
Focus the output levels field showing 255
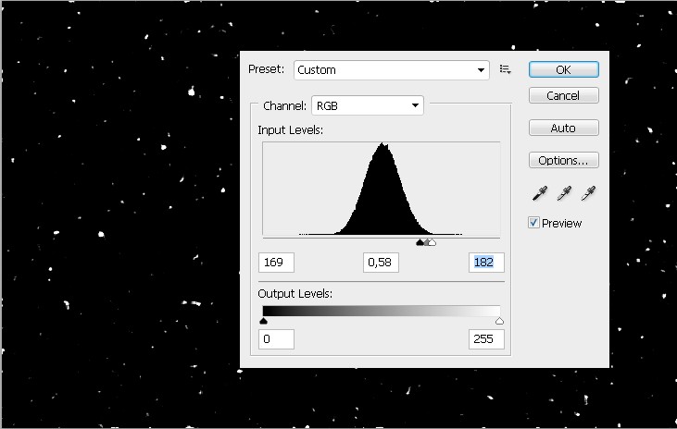[486, 339]
